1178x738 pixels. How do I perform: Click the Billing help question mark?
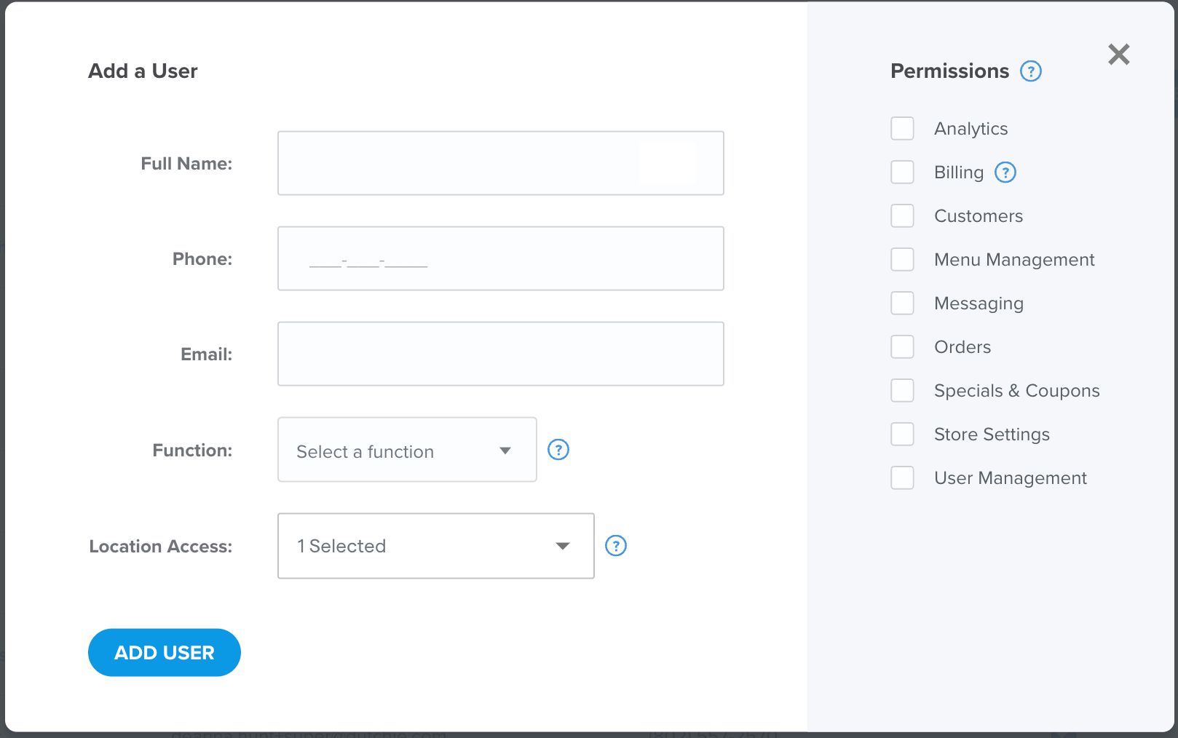pyautogui.click(x=1005, y=172)
